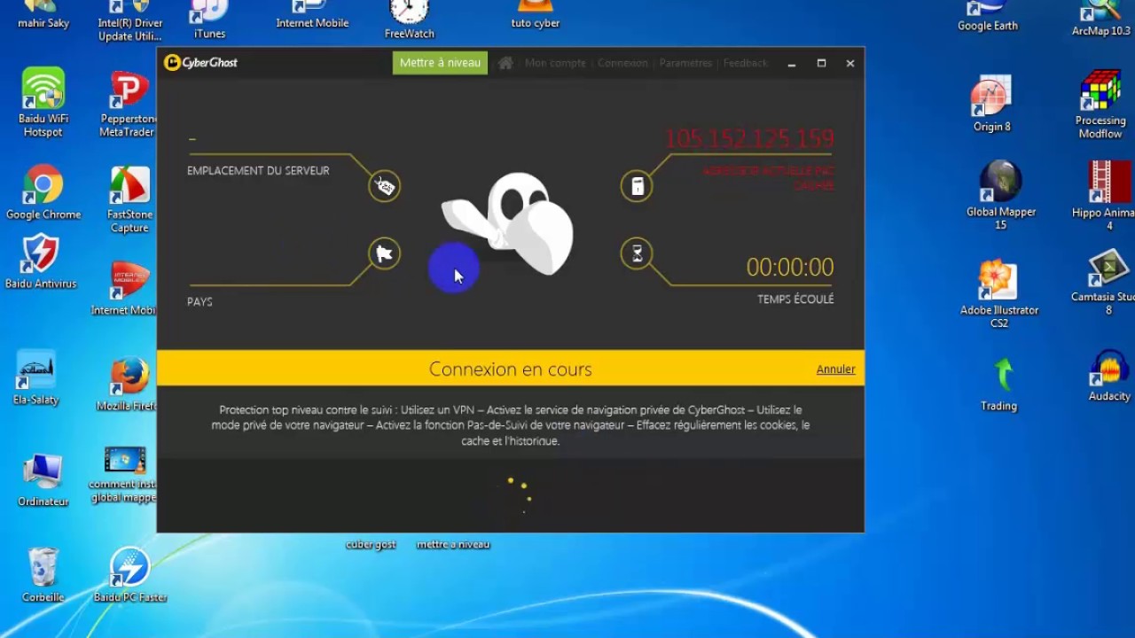Image resolution: width=1135 pixels, height=638 pixels.
Task: Open Pepperstone MetaTrader desktop icon
Action: click(x=129, y=105)
